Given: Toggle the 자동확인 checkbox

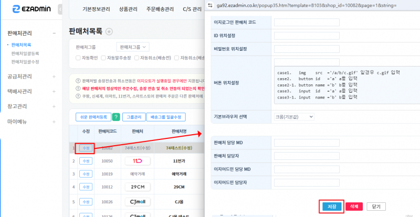Looking at the screenshot, I should pos(78,58).
